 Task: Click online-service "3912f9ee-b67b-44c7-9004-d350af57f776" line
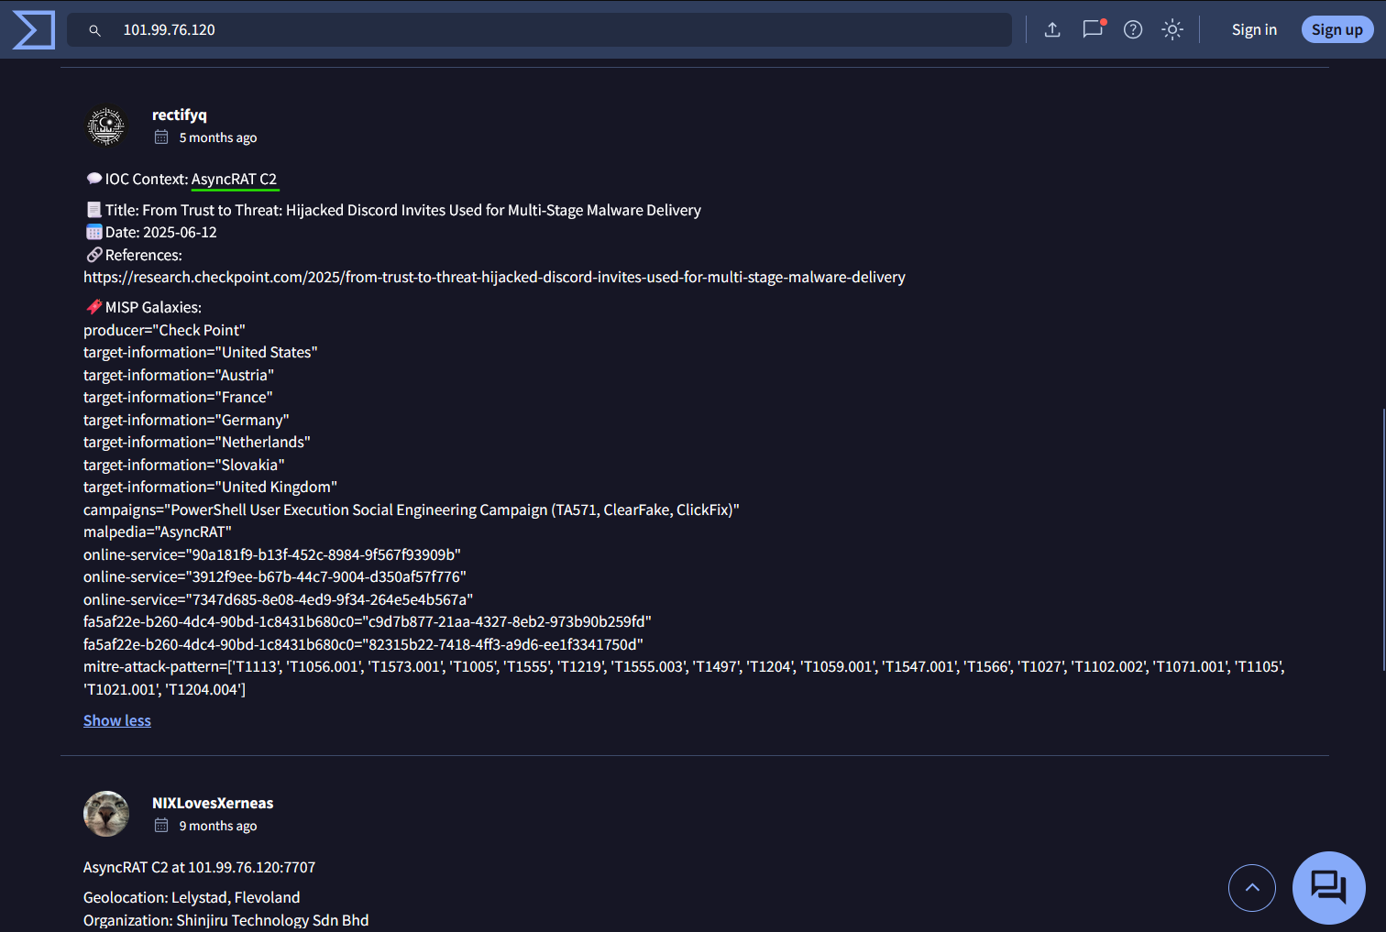click(275, 577)
